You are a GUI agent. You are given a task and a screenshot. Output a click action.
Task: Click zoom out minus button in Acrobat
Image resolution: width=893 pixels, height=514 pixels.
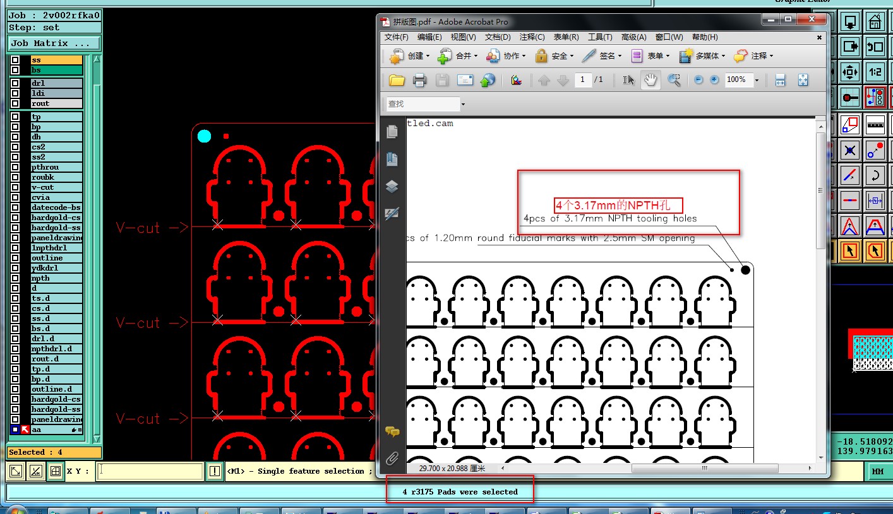pyautogui.click(x=698, y=80)
